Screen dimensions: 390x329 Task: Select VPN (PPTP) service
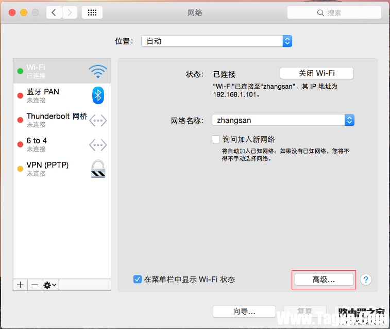tap(62, 169)
